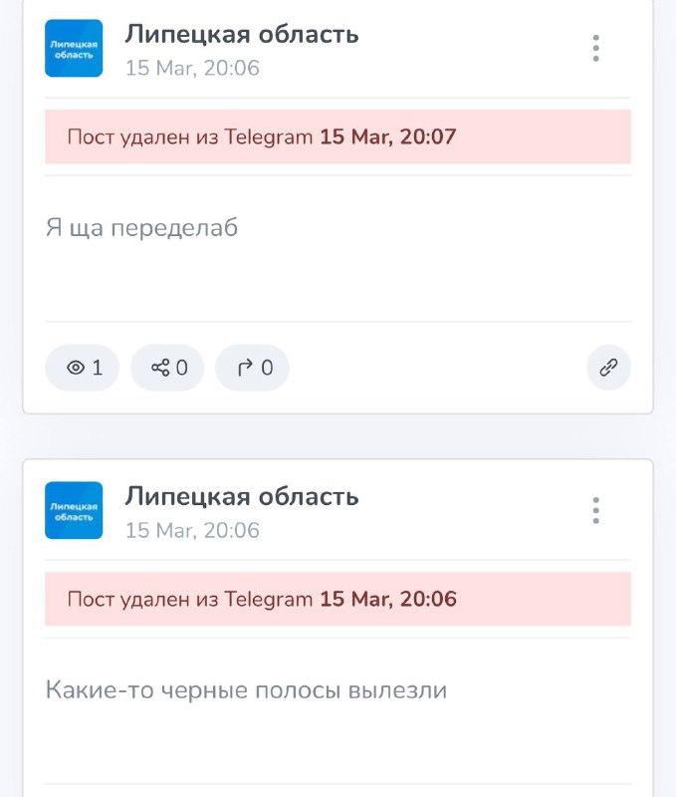Click the pink banner 'Пост удален из Telegram 15 Mar, 20:07'
The width and height of the screenshot is (676, 797).
click(338, 136)
